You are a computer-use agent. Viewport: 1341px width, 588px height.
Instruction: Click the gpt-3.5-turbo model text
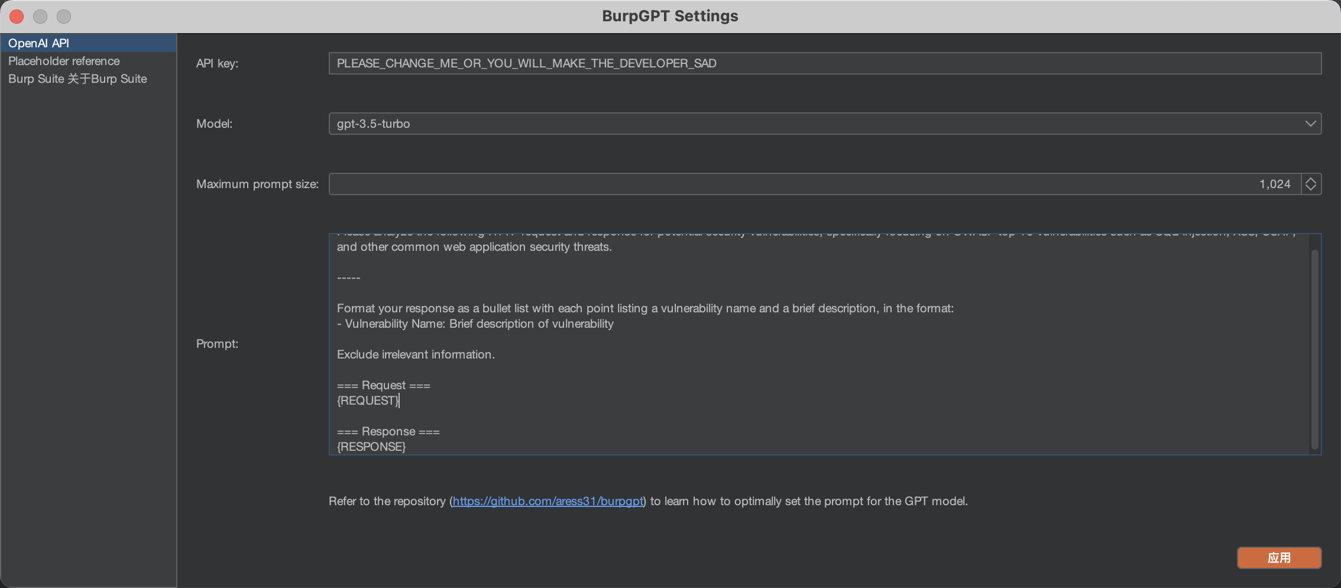coord(374,124)
